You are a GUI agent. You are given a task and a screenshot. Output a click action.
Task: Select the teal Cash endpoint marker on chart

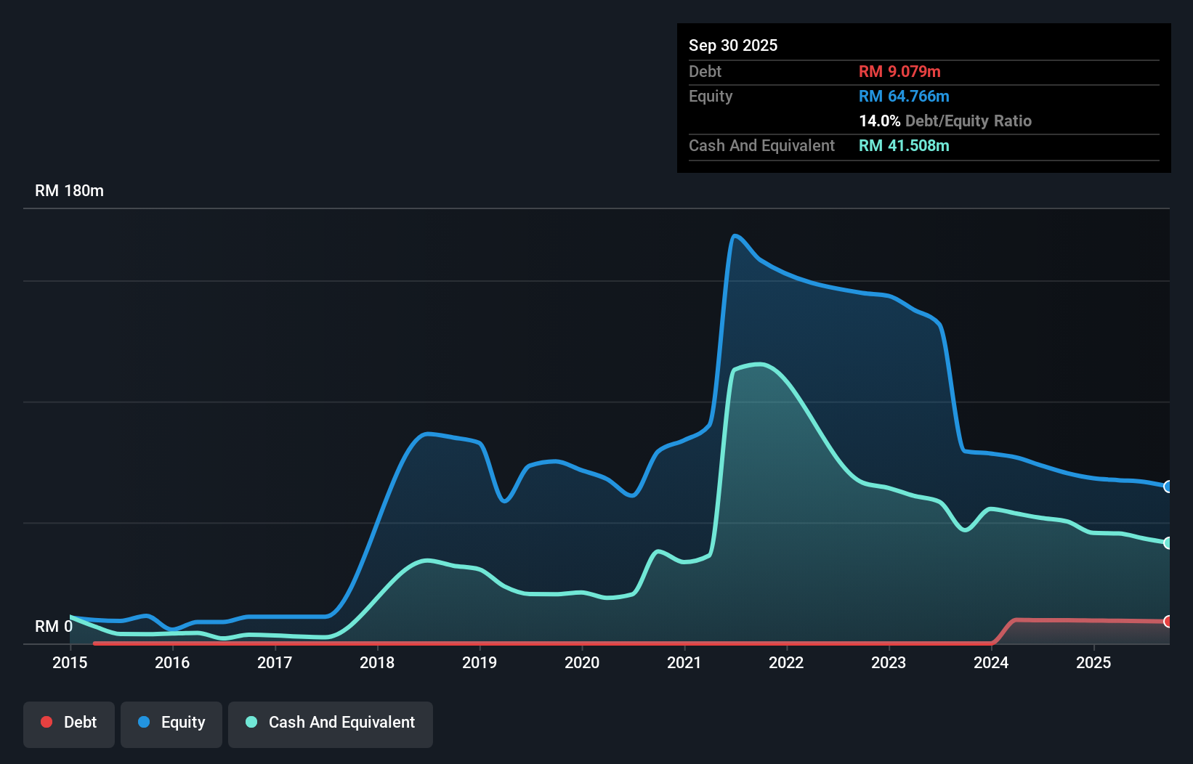tap(1168, 542)
